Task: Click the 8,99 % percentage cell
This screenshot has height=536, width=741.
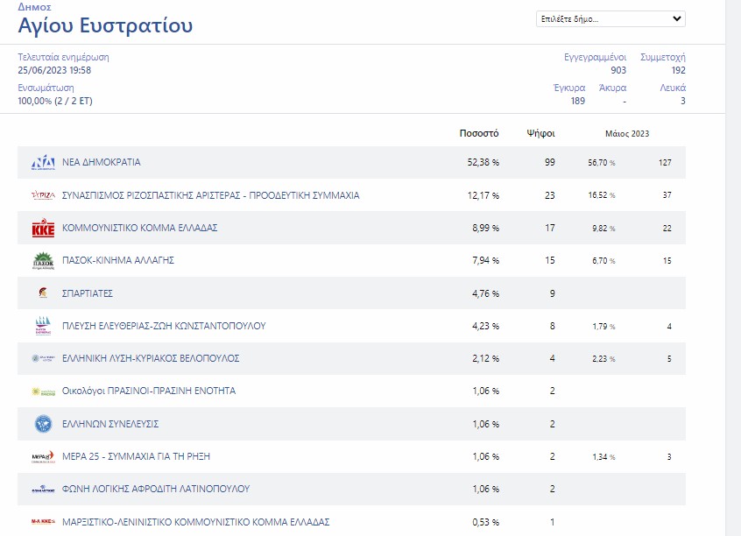Action: point(485,229)
